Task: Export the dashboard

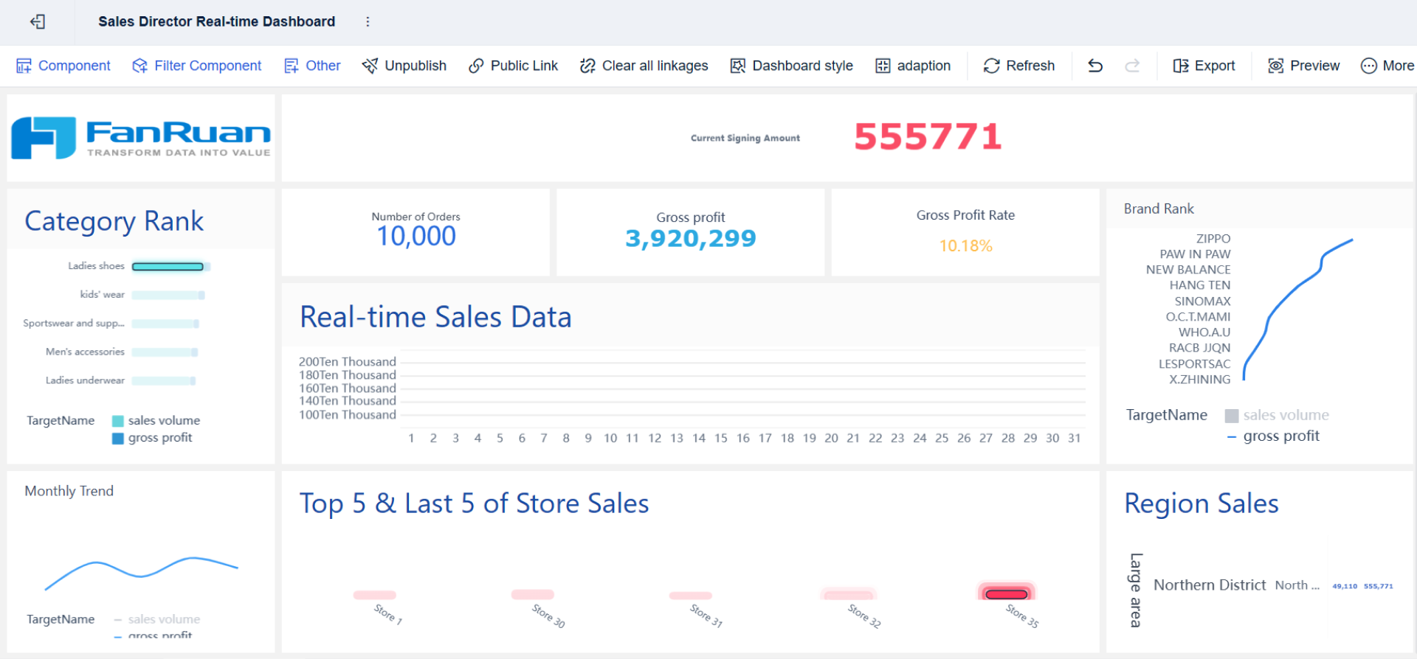Action: (x=1204, y=66)
